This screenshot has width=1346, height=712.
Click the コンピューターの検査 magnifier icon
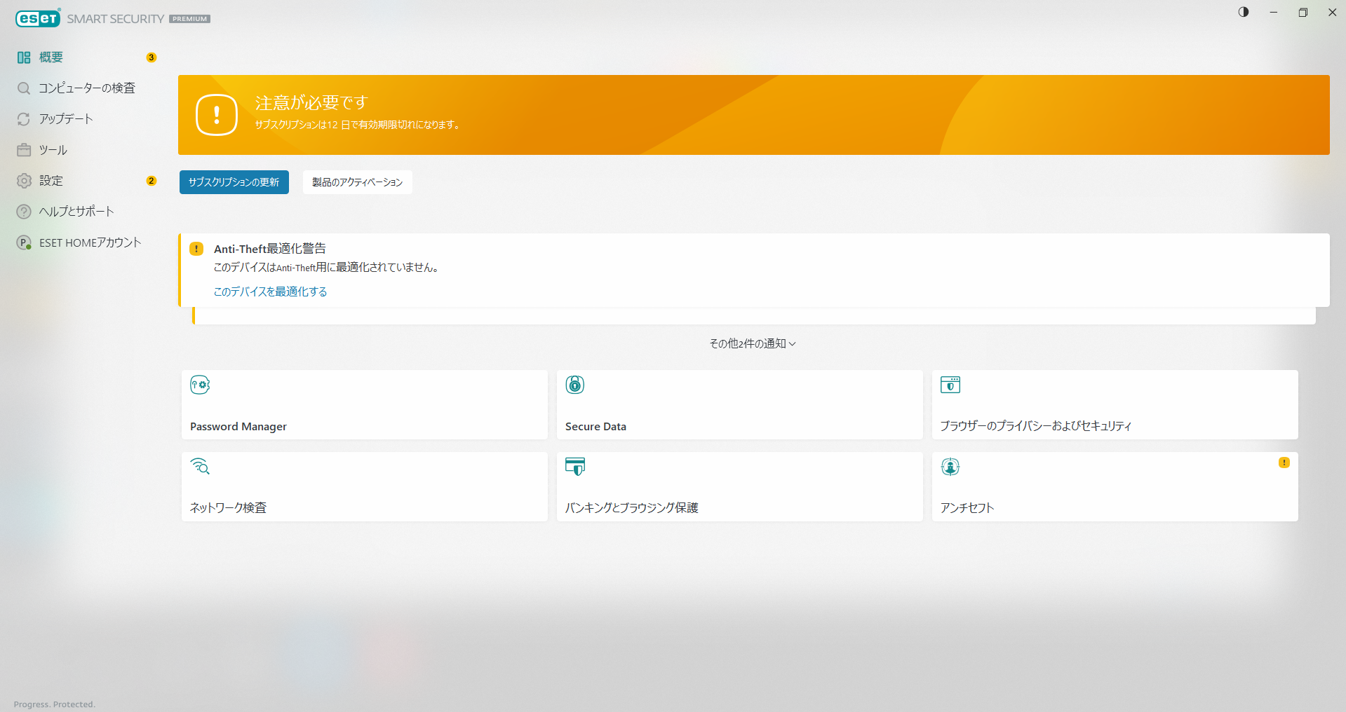point(24,88)
